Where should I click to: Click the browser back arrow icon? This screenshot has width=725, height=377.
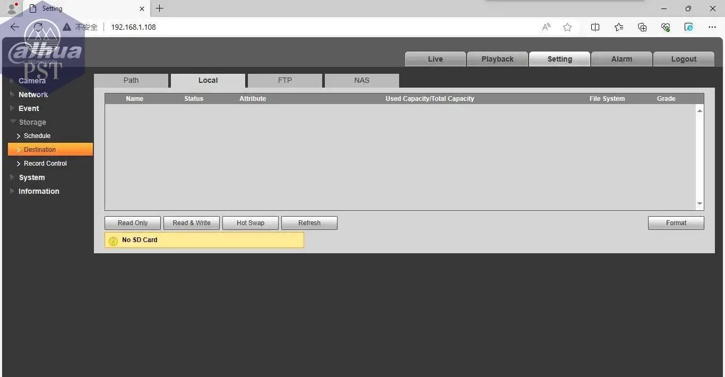15,27
